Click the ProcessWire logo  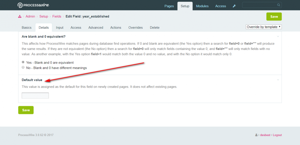tap(33, 5)
